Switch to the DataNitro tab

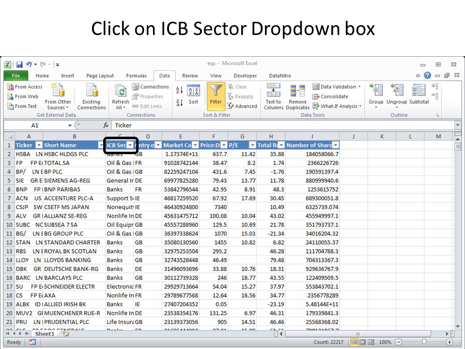tap(280, 76)
